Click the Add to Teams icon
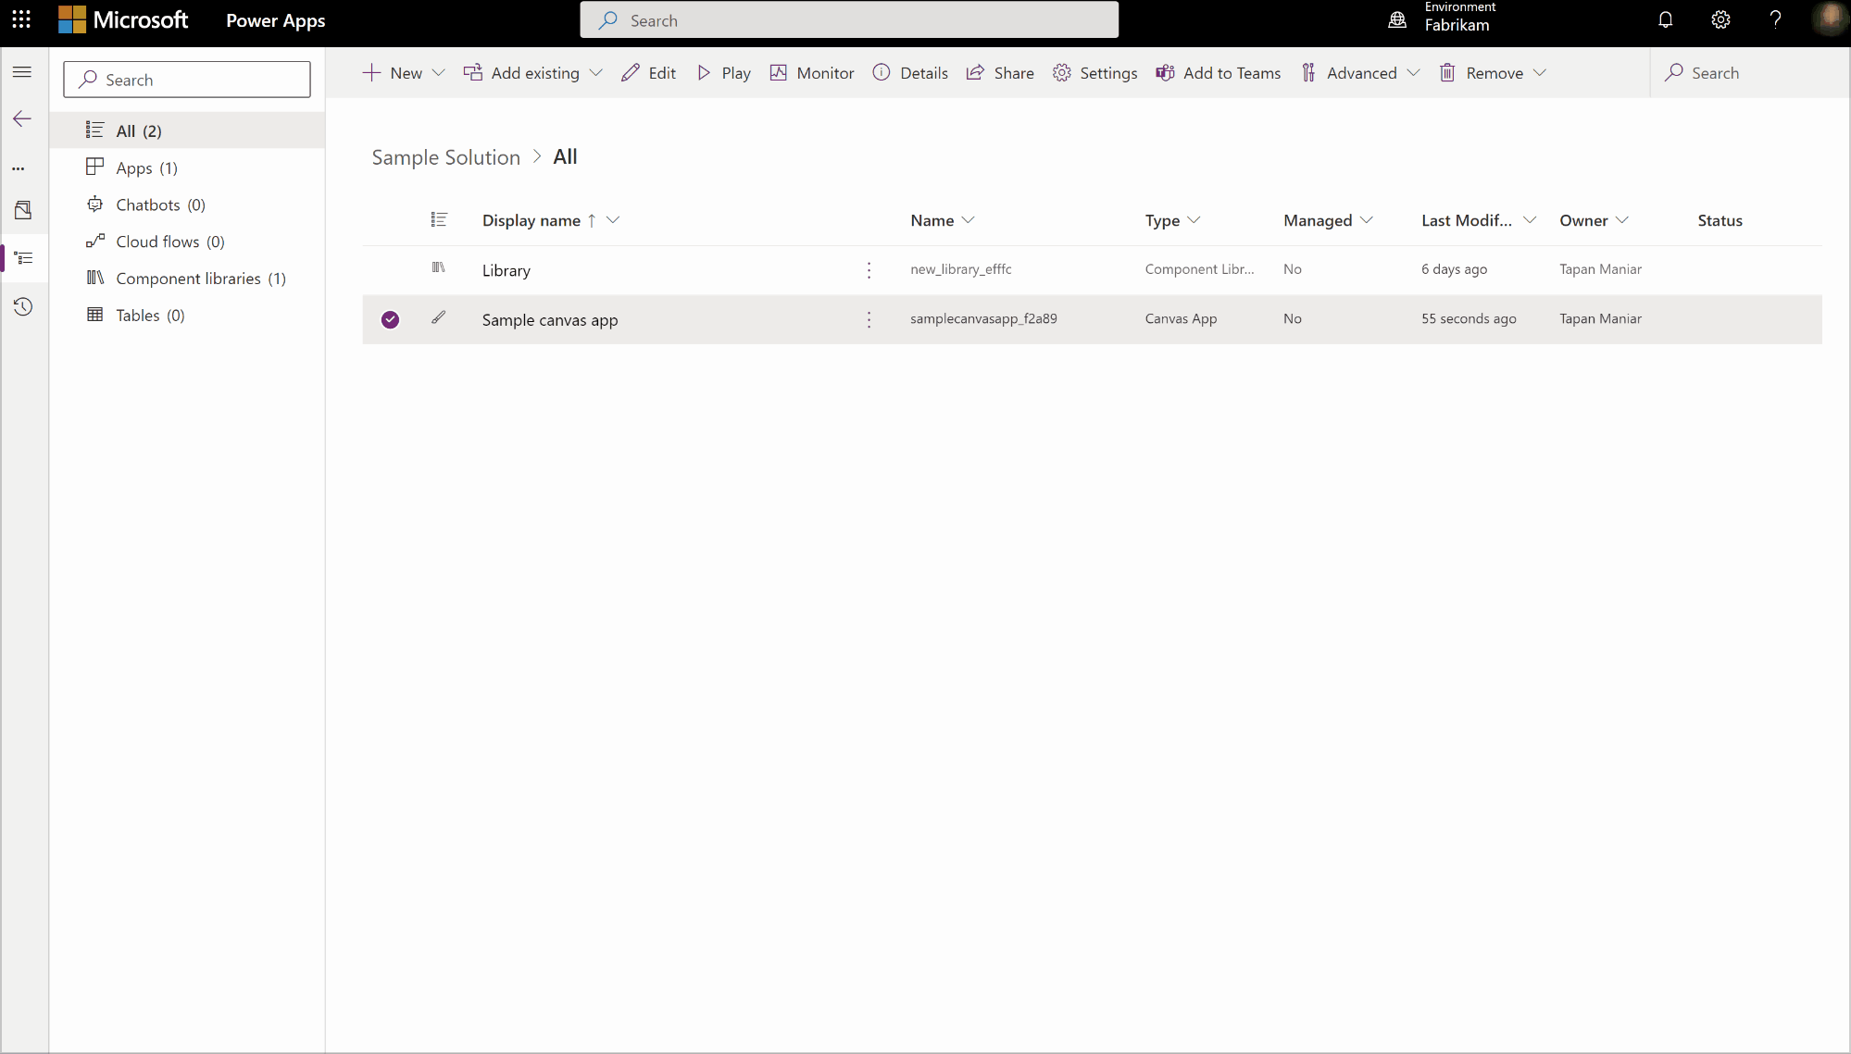The image size is (1851, 1054). (1163, 72)
